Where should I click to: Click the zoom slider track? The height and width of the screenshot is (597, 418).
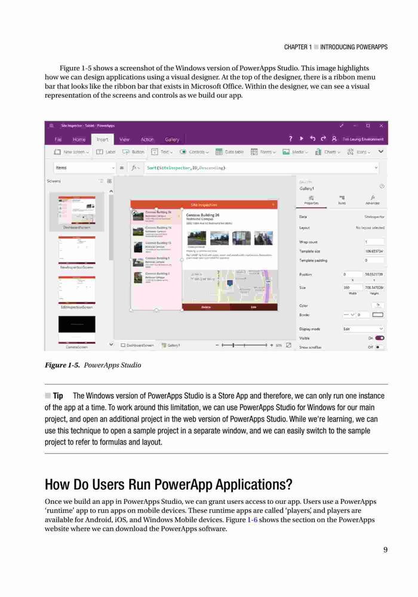point(244,345)
